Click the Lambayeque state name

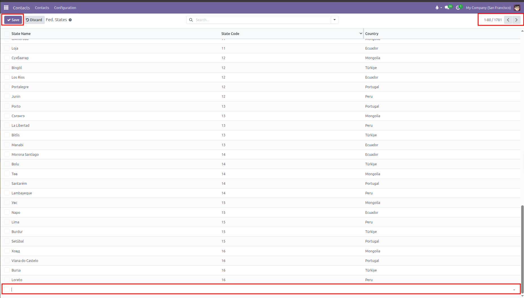click(x=22, y=193)
